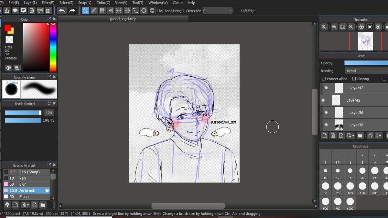Create a new layer folder
This screenshot has height=218, width=388.
(x=360, y=136)
